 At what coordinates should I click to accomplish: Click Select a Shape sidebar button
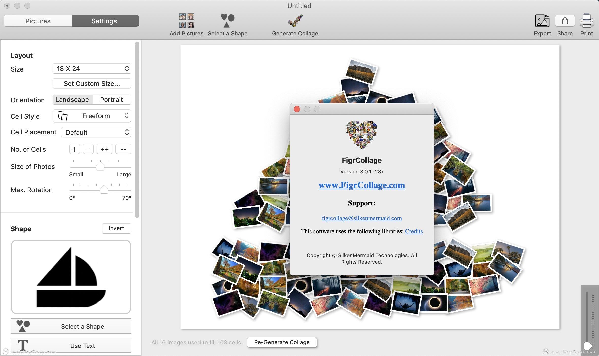(71, 326)
